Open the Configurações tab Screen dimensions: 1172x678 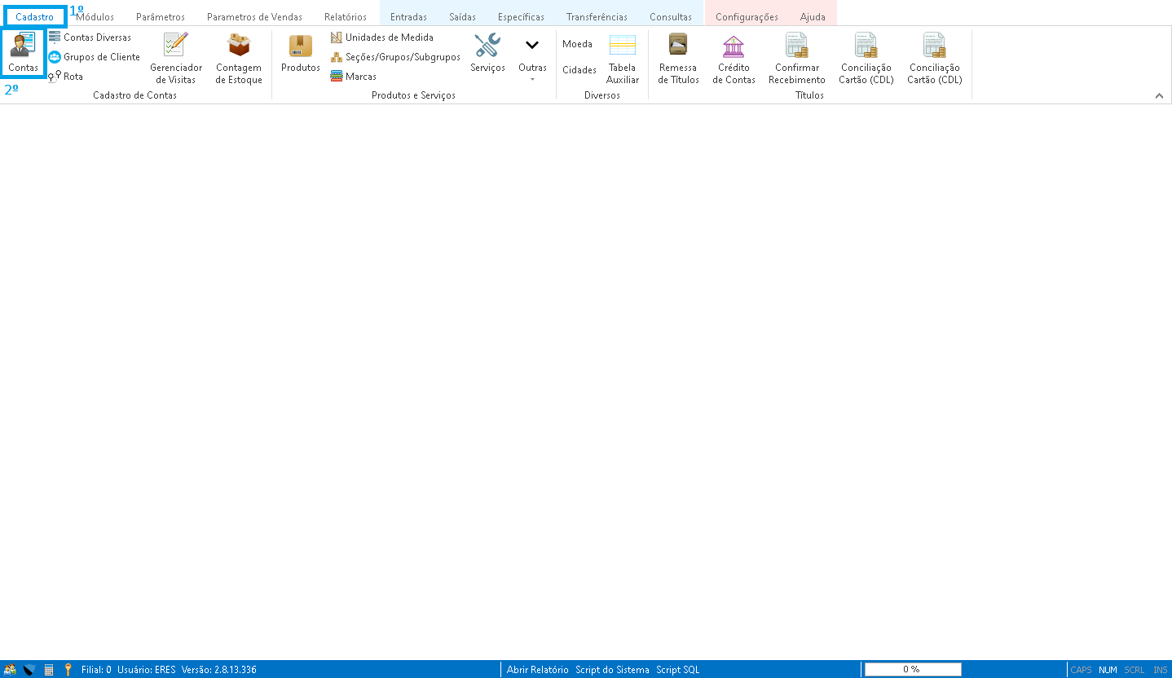(x=747, y=17)
